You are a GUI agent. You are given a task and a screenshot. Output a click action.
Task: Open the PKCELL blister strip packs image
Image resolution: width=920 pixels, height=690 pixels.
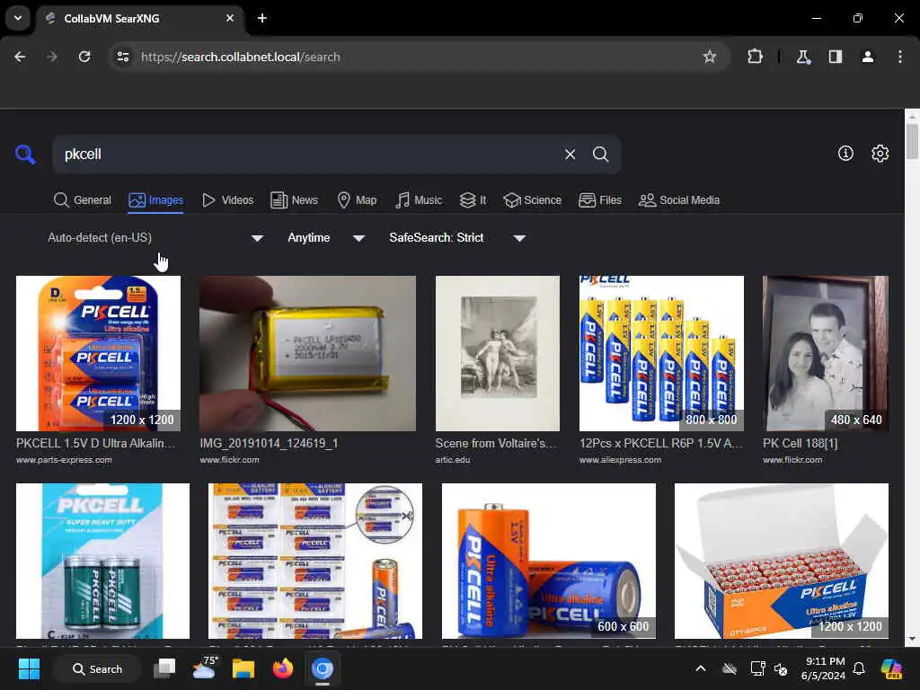click(x=315, y=561)
